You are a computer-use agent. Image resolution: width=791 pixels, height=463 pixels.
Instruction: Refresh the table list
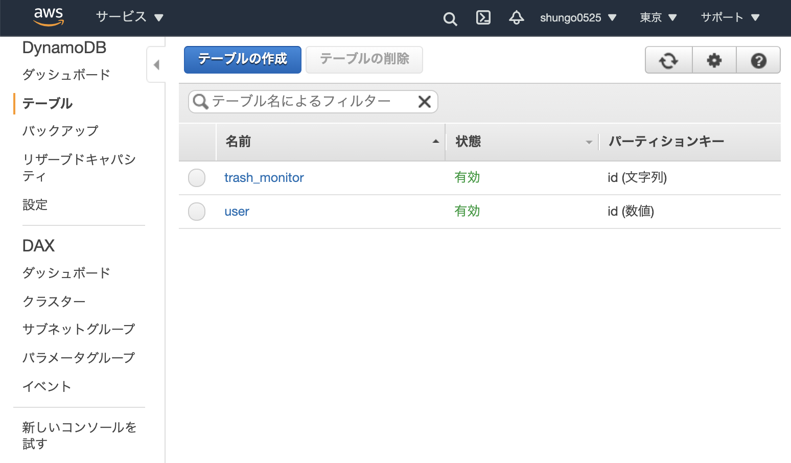coord(668,60)
